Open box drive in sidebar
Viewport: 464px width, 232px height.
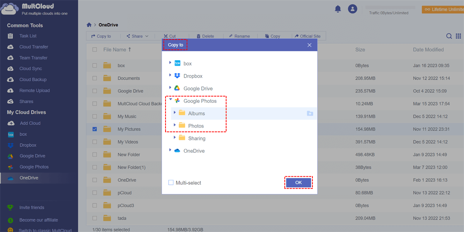coord(23,134)
